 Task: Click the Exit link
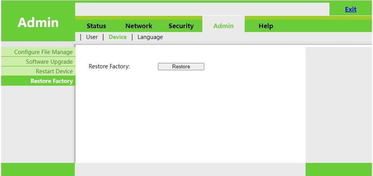pos(350,9)
